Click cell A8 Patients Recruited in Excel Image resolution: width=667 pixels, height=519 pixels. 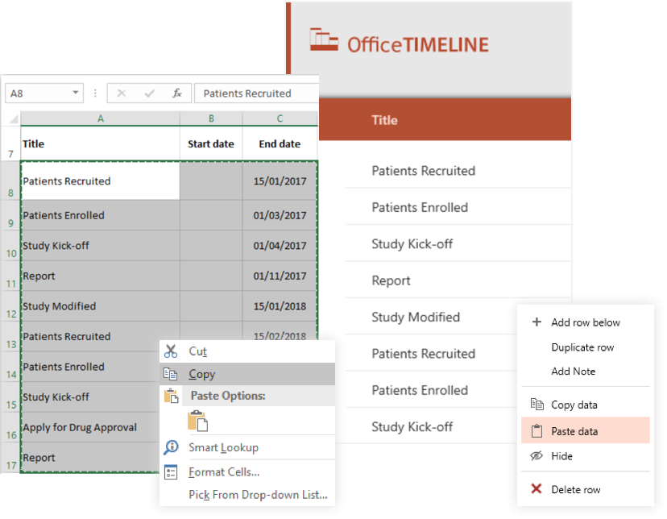point(101,181)
